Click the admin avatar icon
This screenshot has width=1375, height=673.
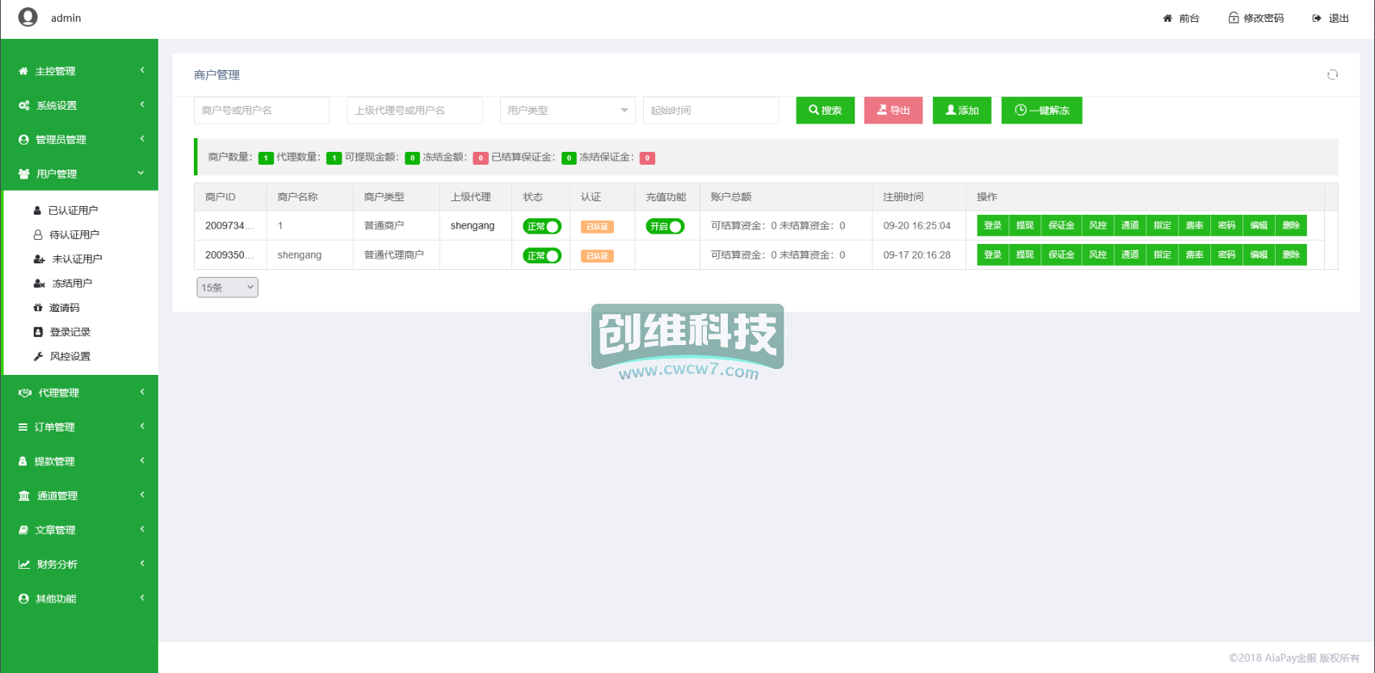click(28, 17)
